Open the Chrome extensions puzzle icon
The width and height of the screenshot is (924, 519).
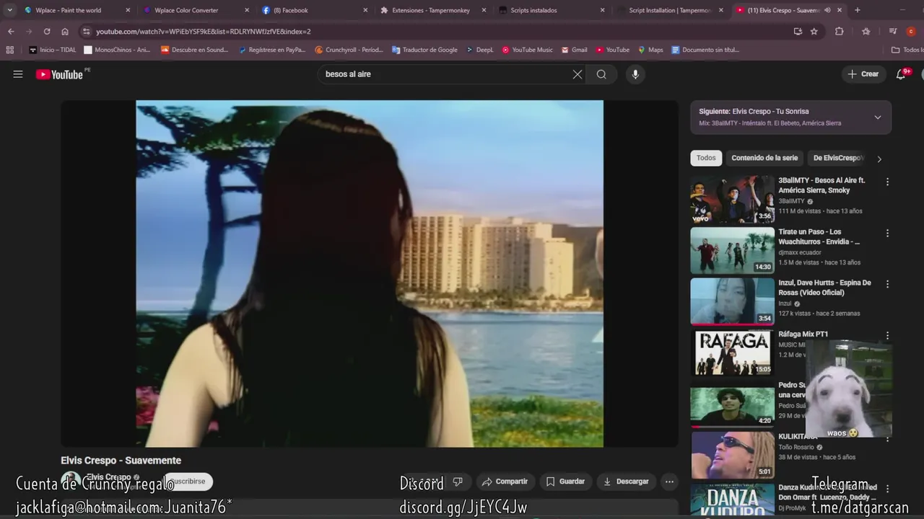click(840, 32)
